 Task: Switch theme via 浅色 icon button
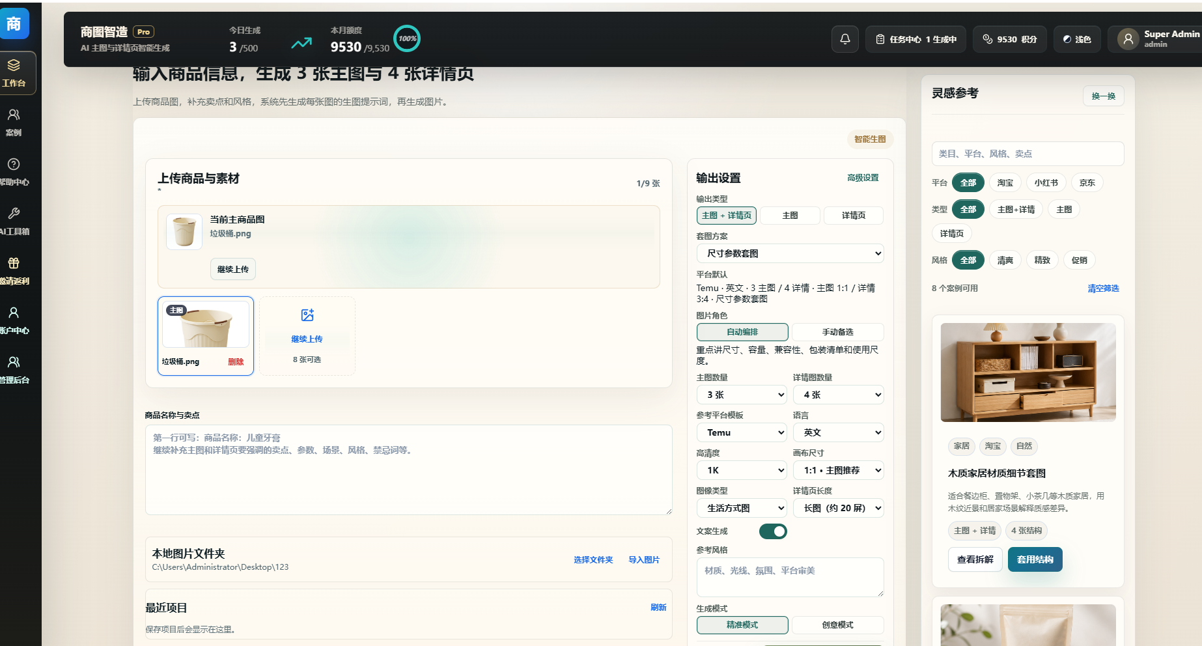[1077, 39]
